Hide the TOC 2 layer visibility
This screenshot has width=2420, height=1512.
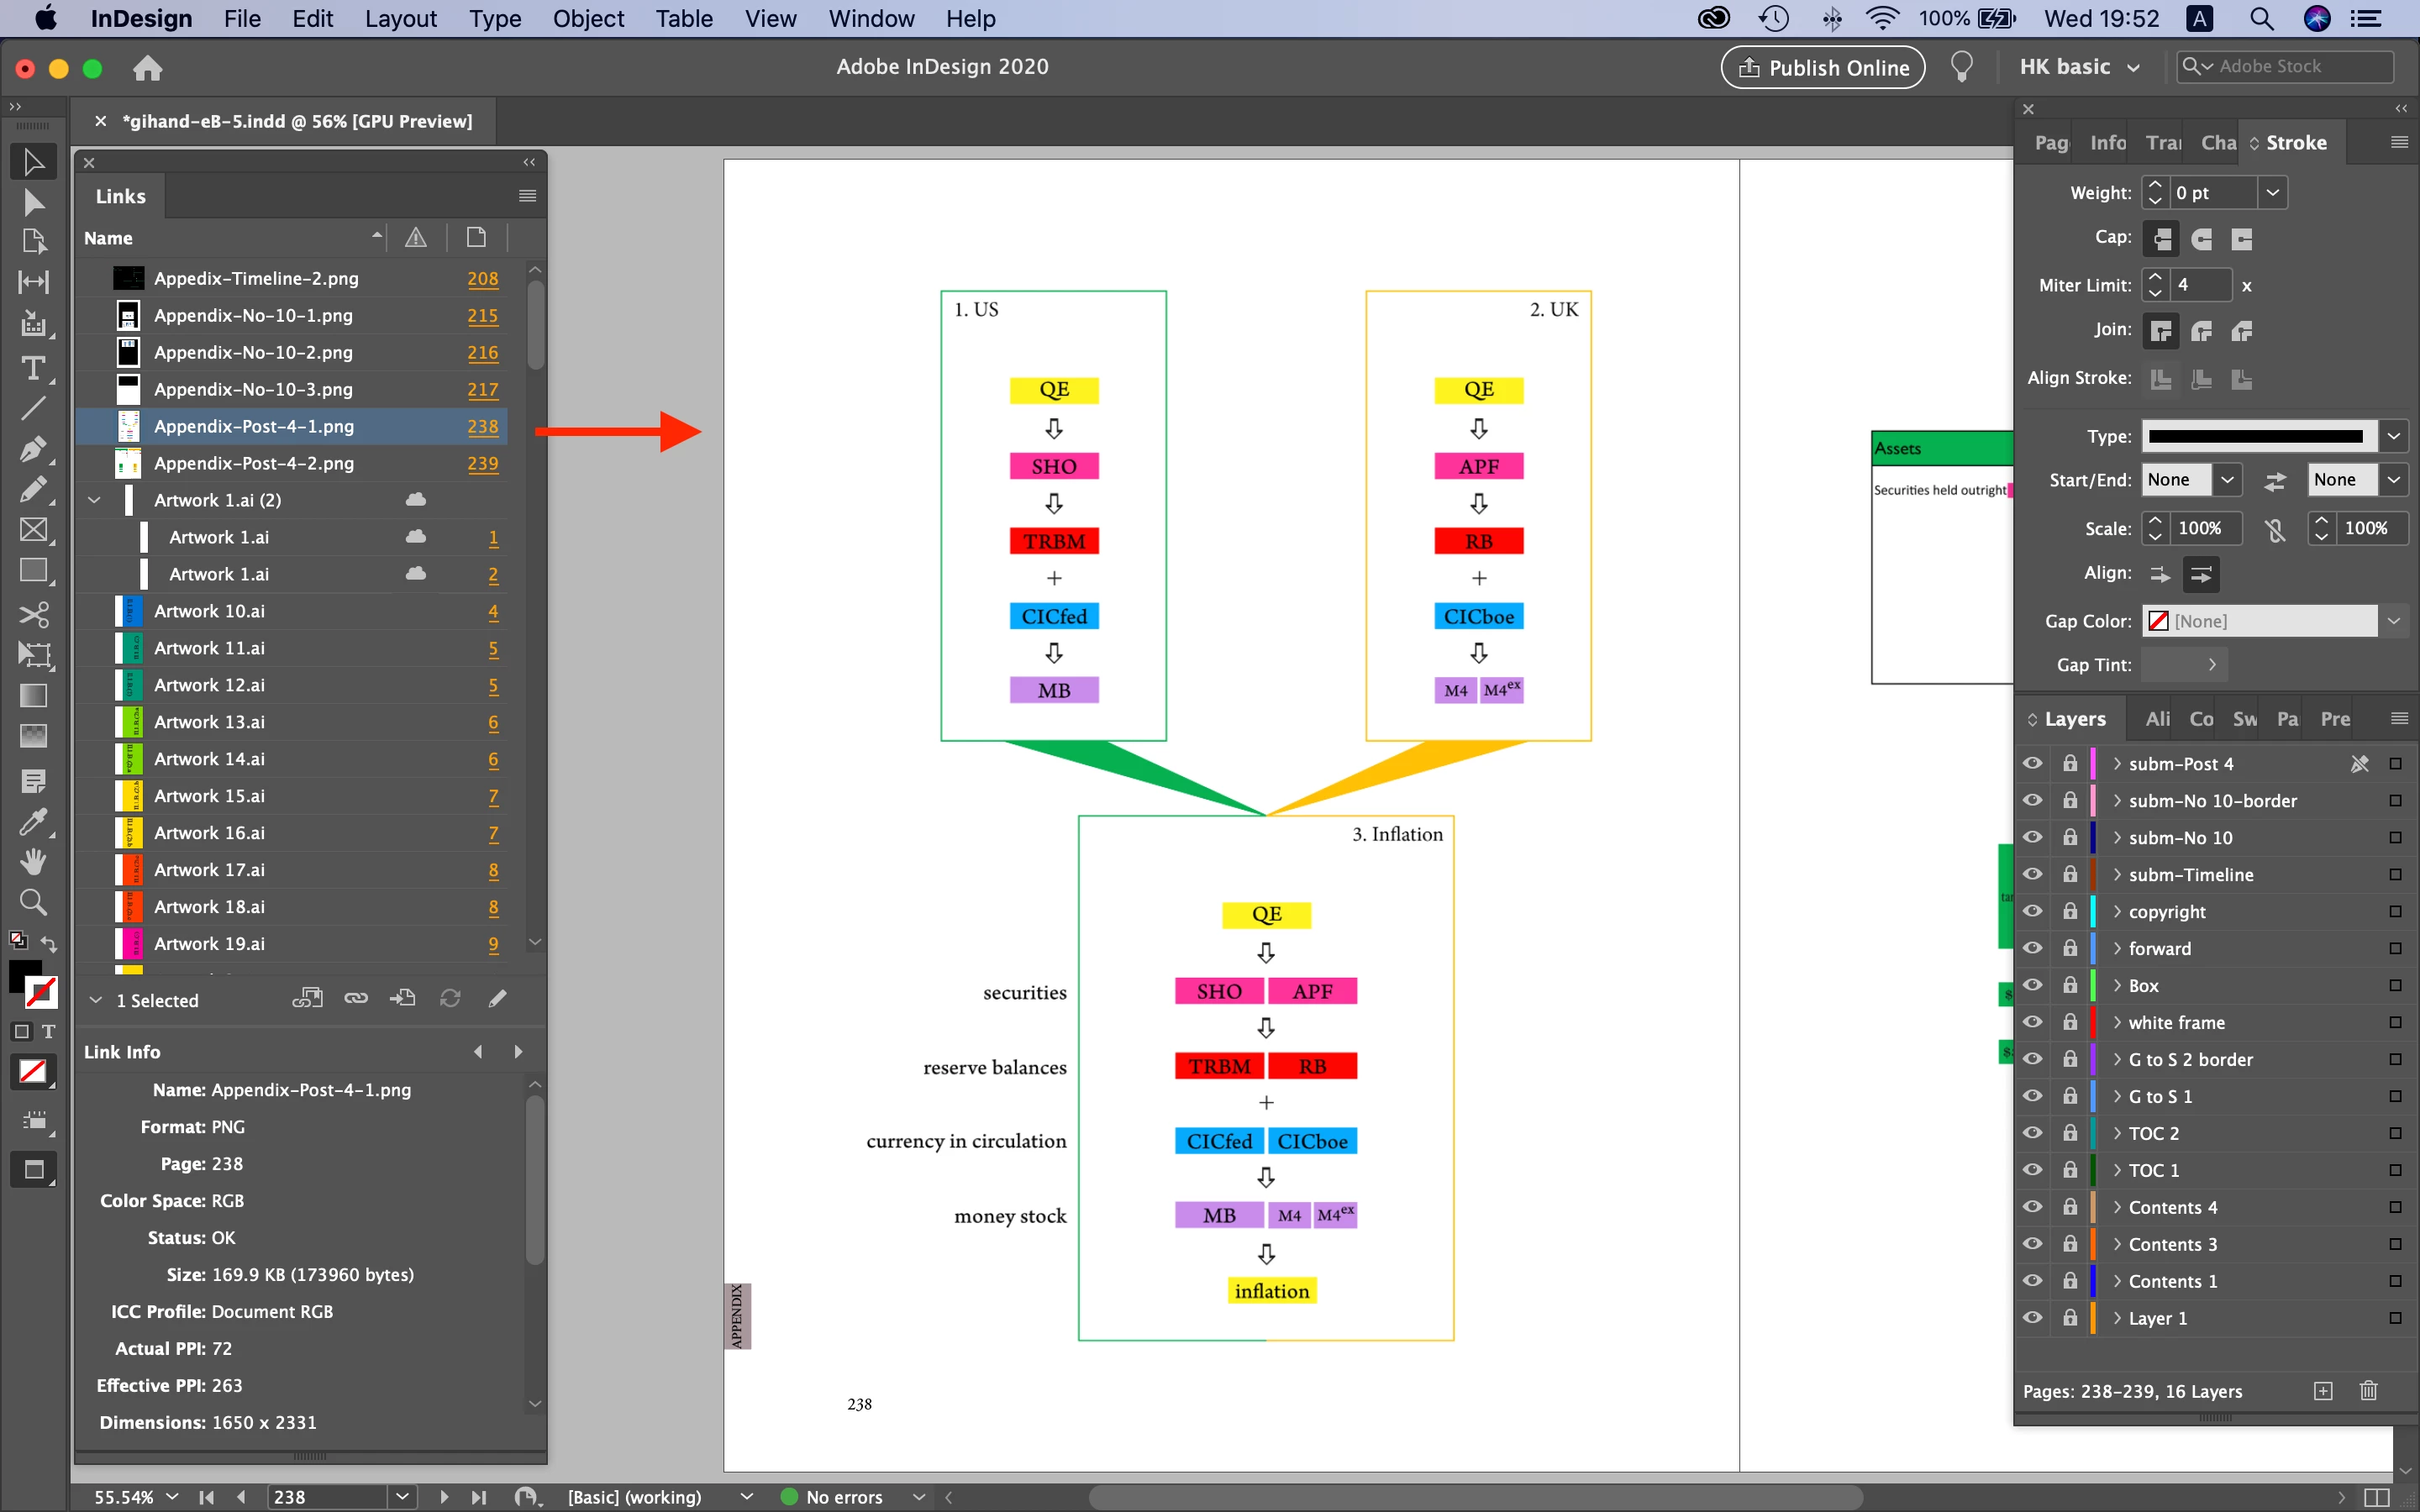click(2032, 1133)
